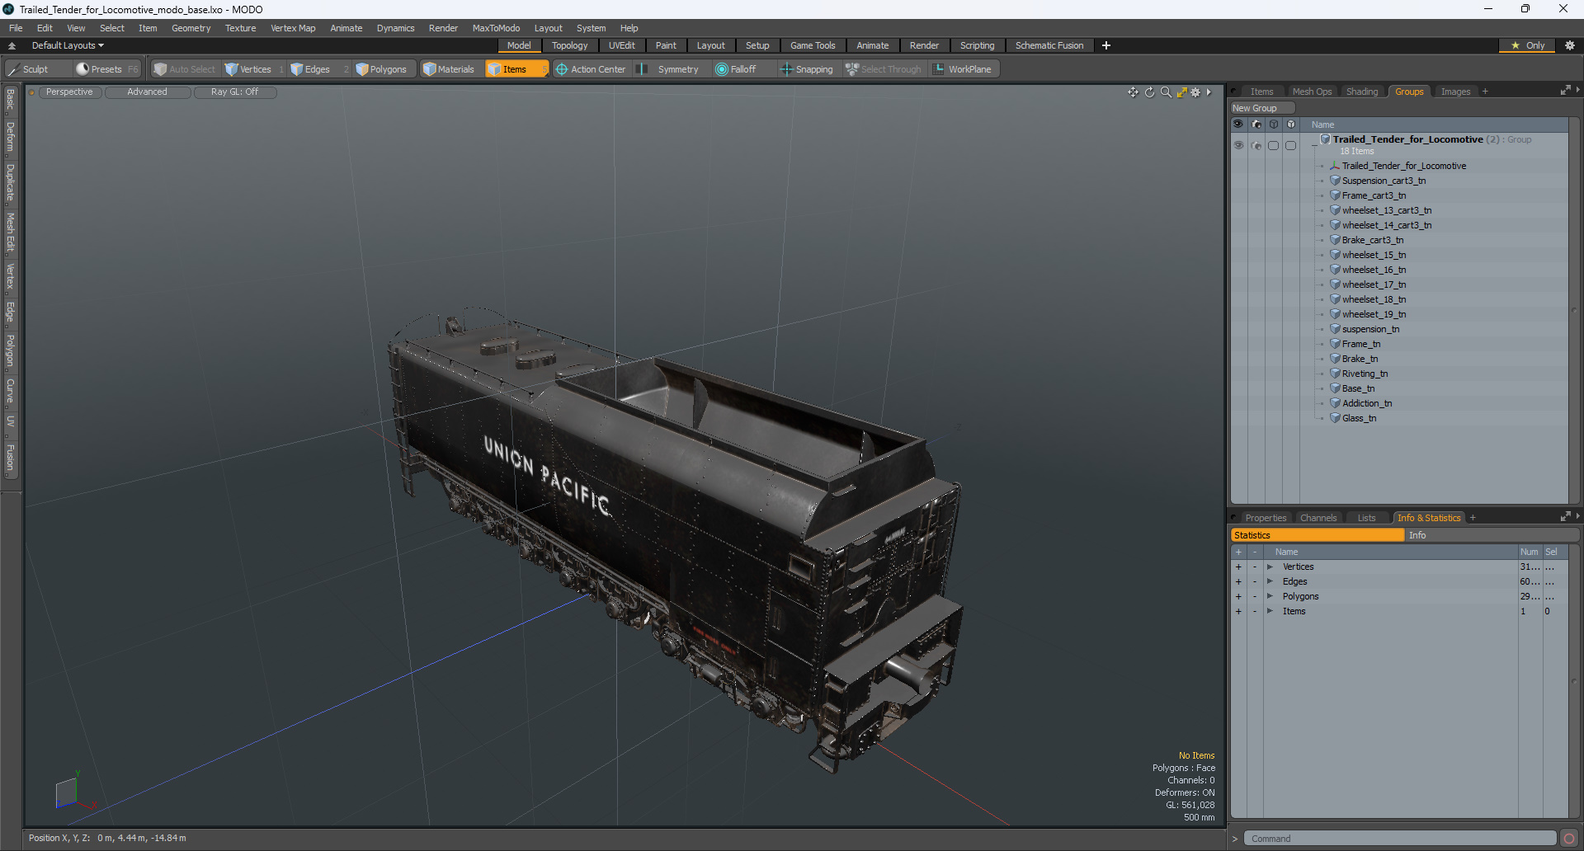
Task: Select Info section header
Action: 1492,535
